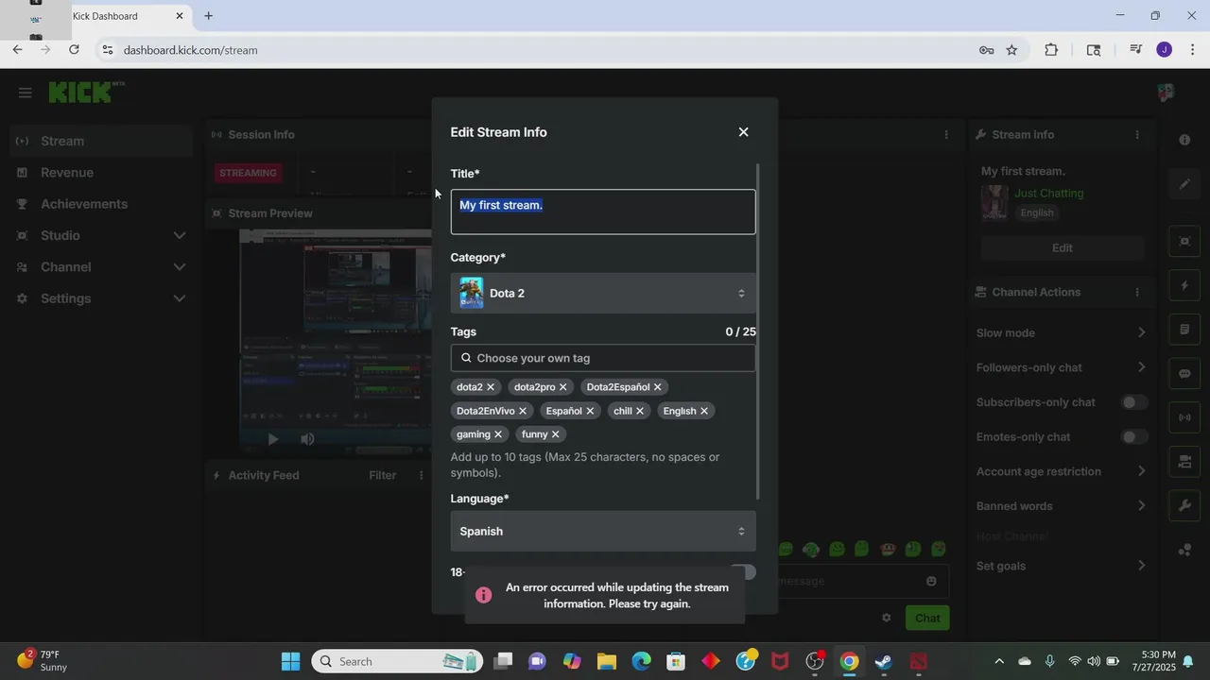1210x680 pixels.
Task: Remove the dota2 tag
Action: [x=491, y=387]
